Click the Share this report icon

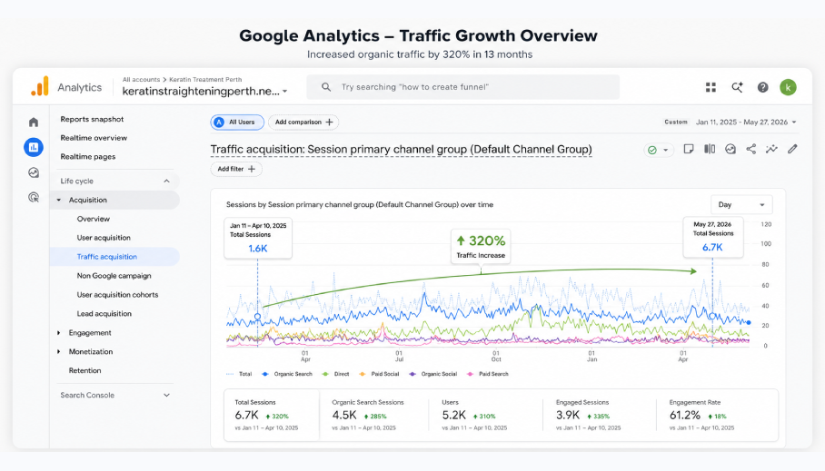pos(750,149)
